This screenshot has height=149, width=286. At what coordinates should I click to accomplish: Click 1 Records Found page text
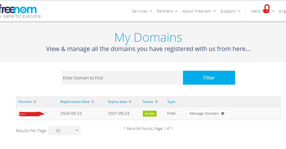click(148, 129)
